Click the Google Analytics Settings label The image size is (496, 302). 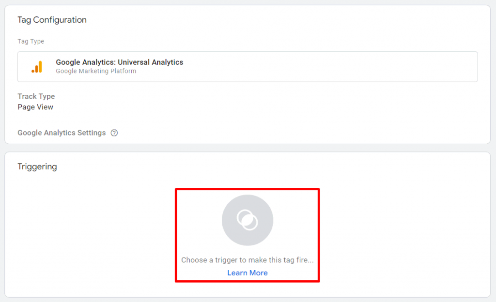(x=62, y=133)
